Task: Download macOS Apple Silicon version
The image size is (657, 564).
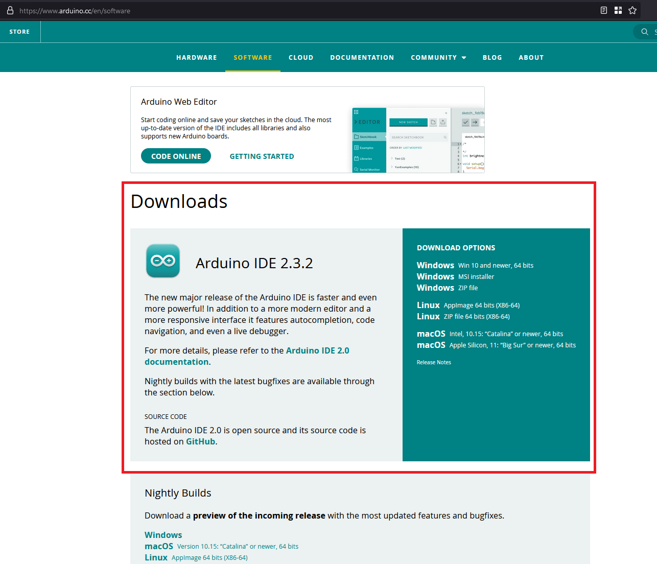Action: pos(496,345)
